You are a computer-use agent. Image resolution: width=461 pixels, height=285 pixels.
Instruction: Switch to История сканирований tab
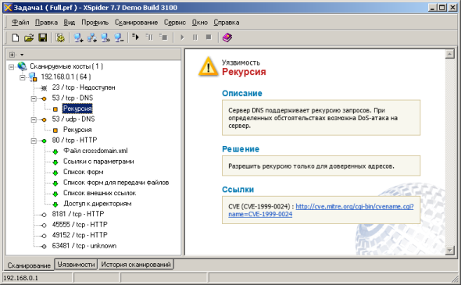(136, 265)
